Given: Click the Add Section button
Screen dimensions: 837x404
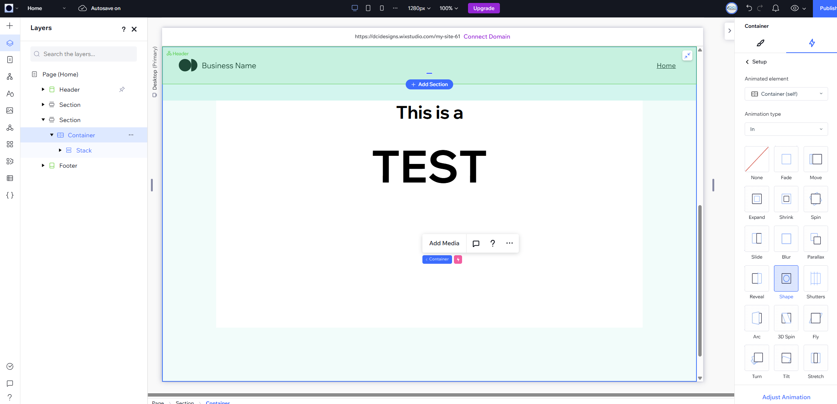Looking at the screenshot, I should (x=429, y=84).
